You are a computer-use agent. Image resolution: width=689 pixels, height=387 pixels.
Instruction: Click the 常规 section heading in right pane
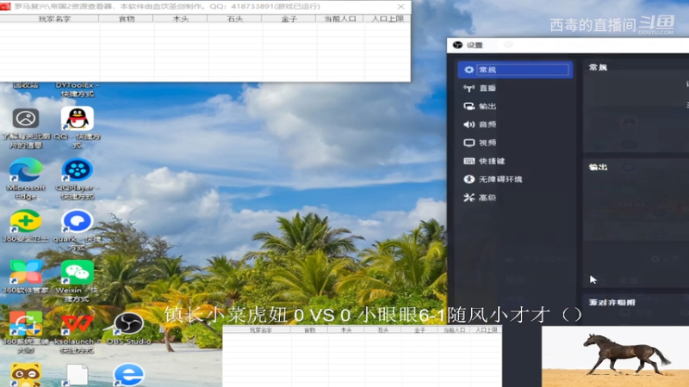[x=598, y=67]
